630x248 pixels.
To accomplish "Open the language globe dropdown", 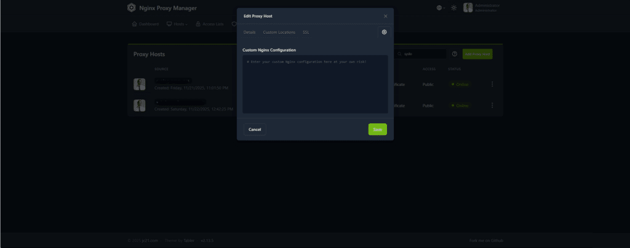I will pos(440,8).
